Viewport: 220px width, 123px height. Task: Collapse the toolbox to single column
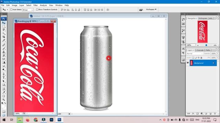pos(2,14)
